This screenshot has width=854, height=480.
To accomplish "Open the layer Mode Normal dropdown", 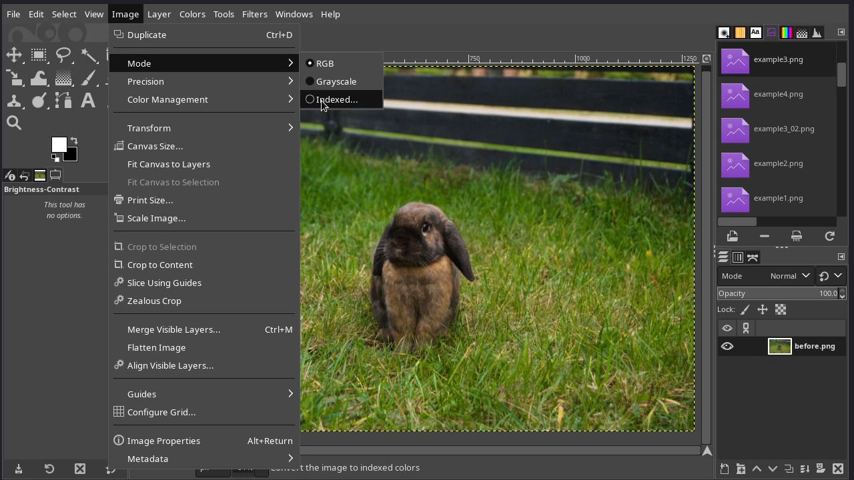I will pos(789,276).
